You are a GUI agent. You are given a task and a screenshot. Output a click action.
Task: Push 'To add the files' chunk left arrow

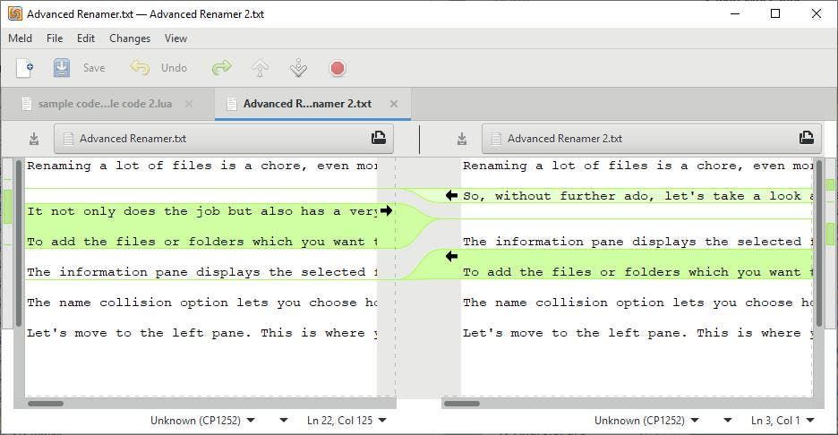451,257
